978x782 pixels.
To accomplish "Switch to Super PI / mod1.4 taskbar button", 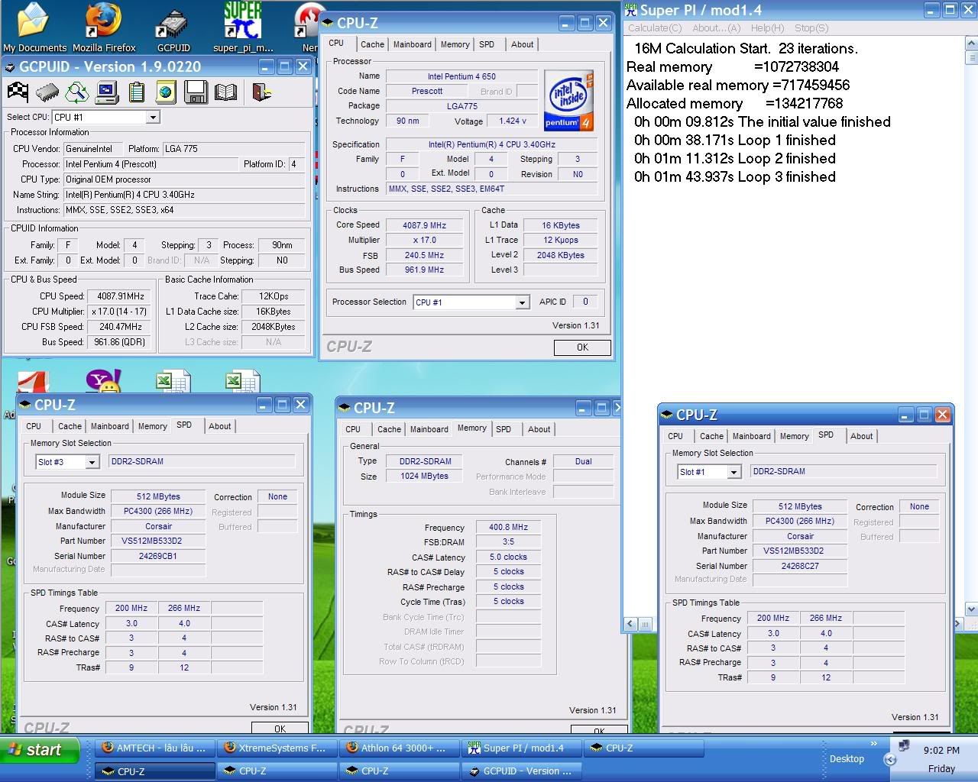I will point(521,748).
